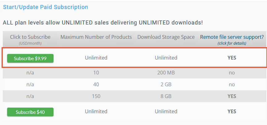The image size is (267, 125).
Task: Select the 8 GB storage cell
Action: pos(166,96)
